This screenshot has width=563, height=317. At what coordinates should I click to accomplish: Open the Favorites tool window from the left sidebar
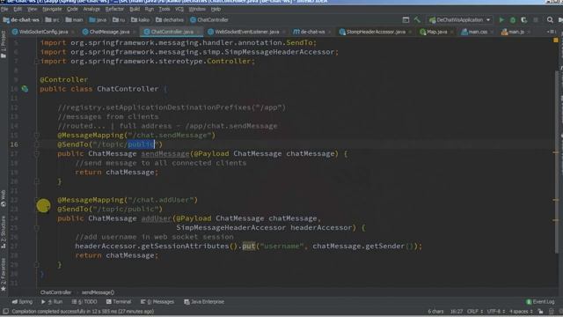point(4,275)
